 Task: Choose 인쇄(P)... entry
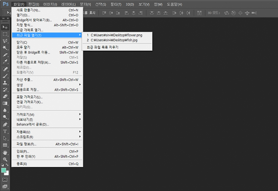47,152
